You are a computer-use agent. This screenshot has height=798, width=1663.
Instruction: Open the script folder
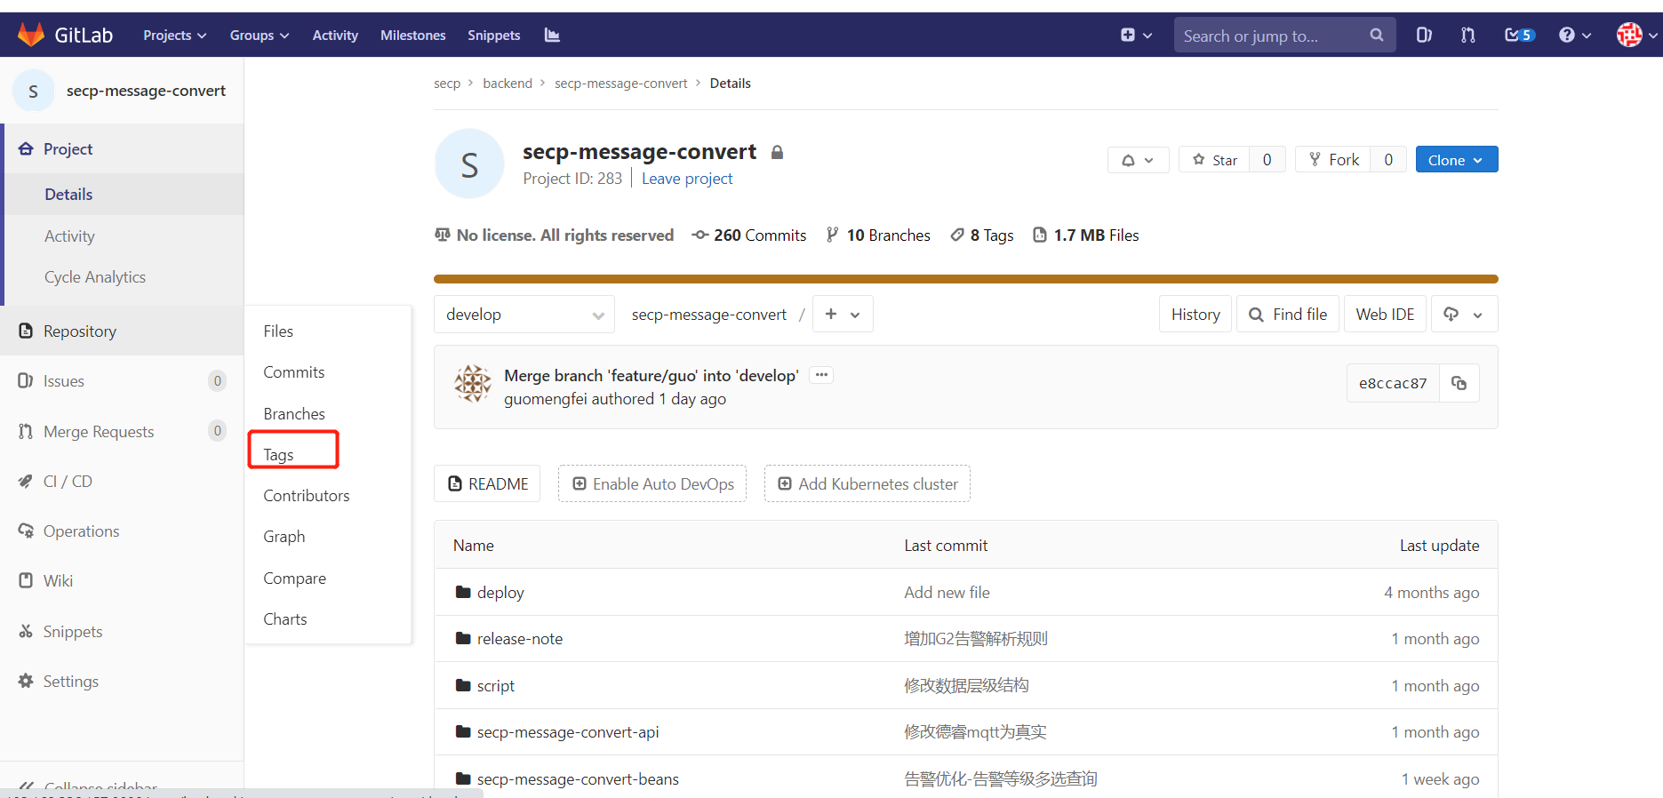pyautogui.click(x=496, y=686)
